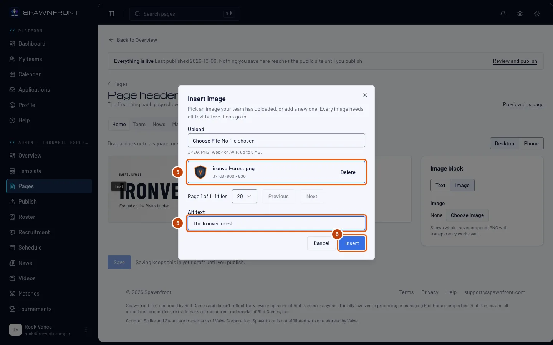
Task: Open Matches in admin sidebar
Action: coord(49,294)
